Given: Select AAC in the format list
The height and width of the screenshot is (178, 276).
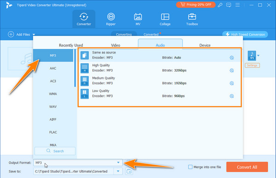Looking at the screenshot, I should [53, 68].
